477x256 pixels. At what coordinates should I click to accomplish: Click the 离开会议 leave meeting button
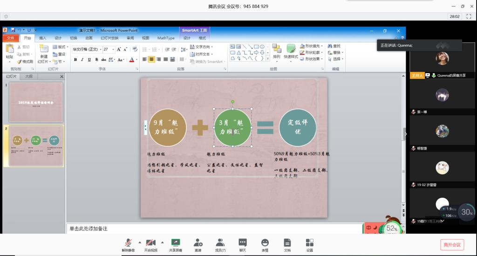[x=452, y=244]
